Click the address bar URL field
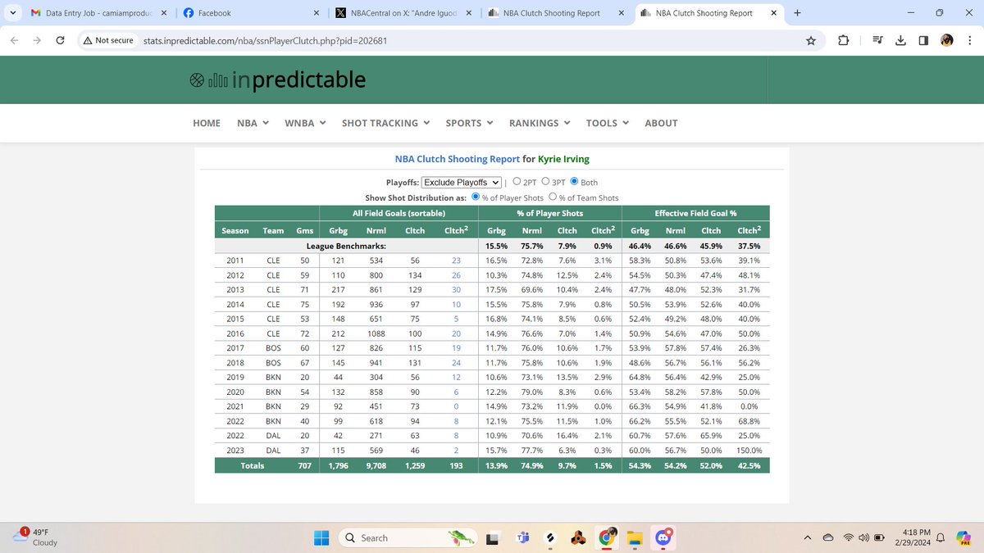 (x=467, y=40)
